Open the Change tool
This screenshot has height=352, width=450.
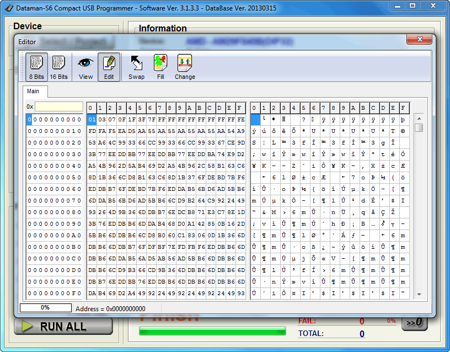tap(185, 67)
